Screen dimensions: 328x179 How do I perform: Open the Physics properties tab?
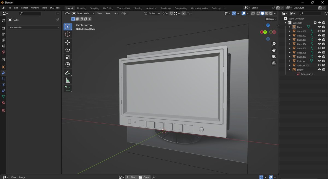[x=3, y=85]
